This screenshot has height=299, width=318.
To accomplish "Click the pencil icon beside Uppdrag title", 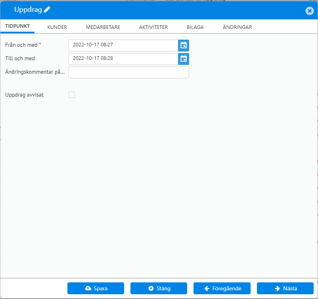I will click(x=47, y=10).
